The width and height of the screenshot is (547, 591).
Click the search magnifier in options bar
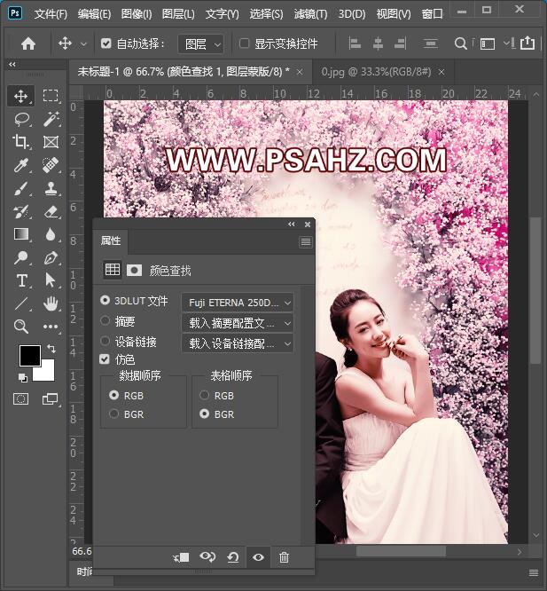(x=460, y=43)
